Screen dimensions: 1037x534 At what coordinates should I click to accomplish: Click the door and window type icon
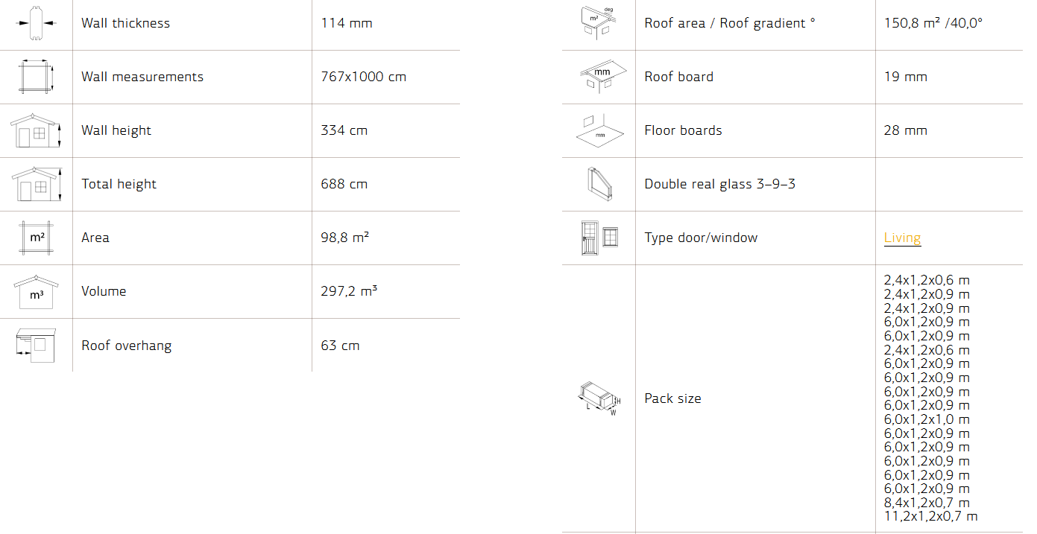pyautogui.click(x=599, y=238)
